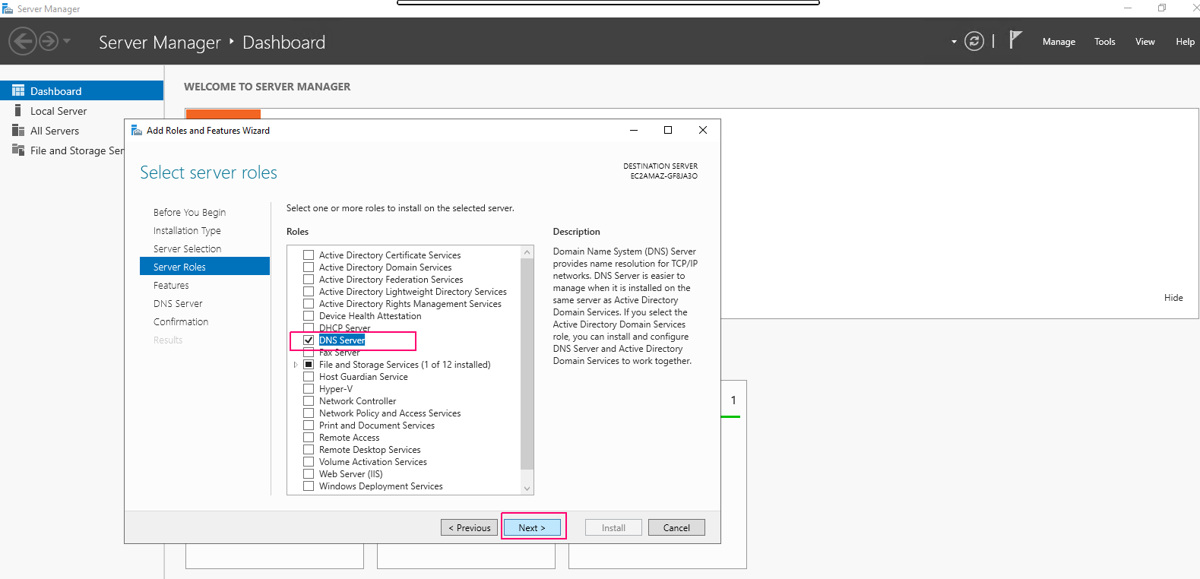Click the roles list scrollbar thumb
This screenshot has height=579, width=1200.
click(x=527, y=363)
